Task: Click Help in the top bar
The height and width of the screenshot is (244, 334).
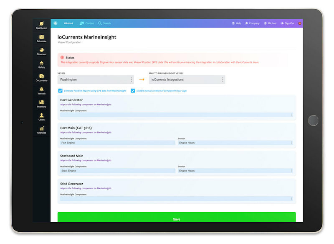Action: click(x=236, y=23)
